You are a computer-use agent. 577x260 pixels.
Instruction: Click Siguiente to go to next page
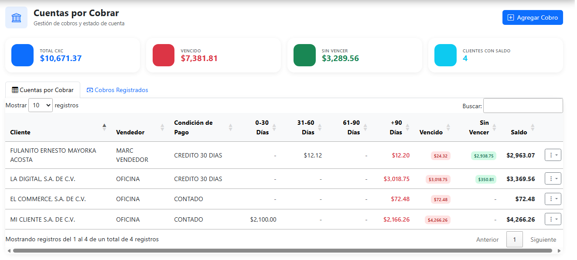pos(543,239)
